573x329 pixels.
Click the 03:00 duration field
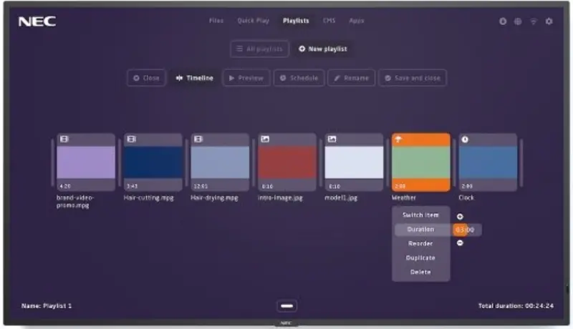click(x=466, y=230)
